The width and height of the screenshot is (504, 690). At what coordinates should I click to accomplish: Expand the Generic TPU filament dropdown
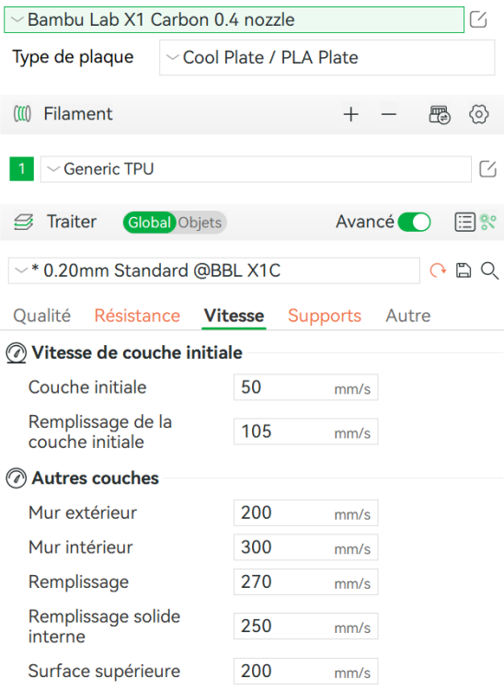(x=256, y=169)
